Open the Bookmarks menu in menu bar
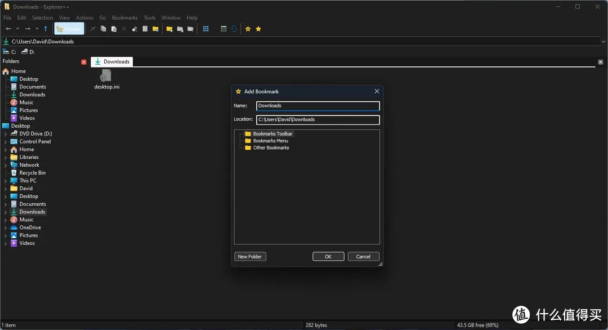608x330 pixels. tap(124, 17)
